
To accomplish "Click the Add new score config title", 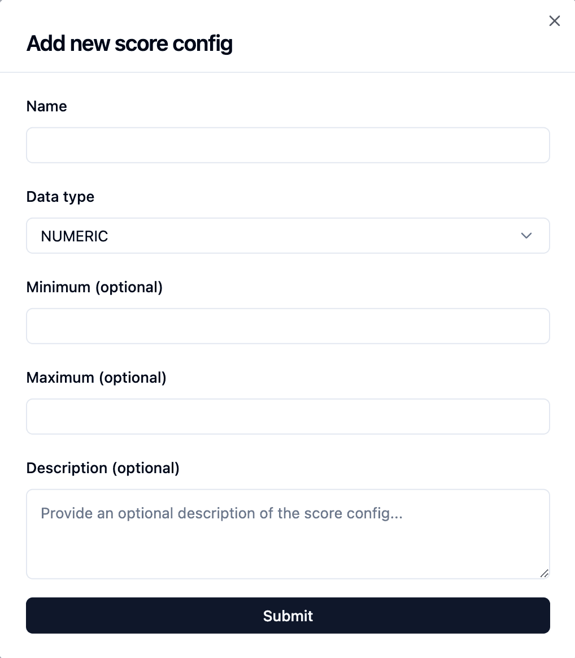I will pyautogui.click(x=129, y=43).
